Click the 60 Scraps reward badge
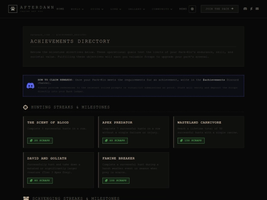The height and width of the screenshot is (200, 267). pos(115,141)
